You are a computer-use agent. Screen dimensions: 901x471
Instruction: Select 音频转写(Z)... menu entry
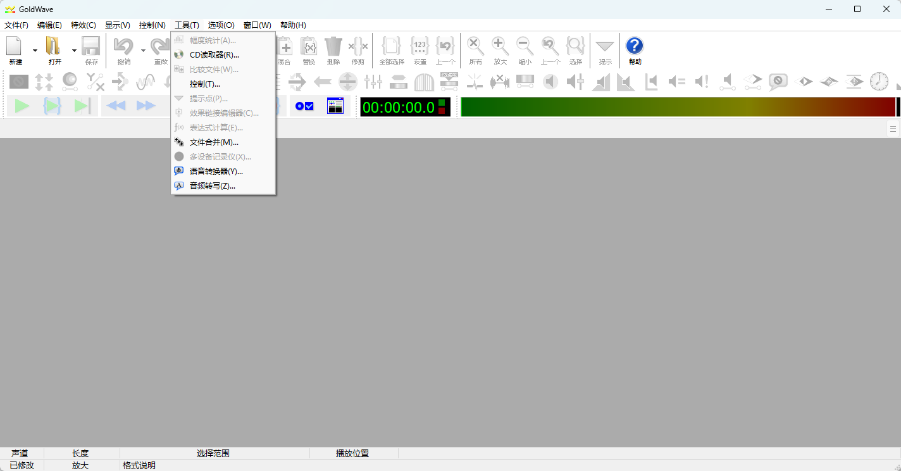pyautogui.click(x=223, y=186)
